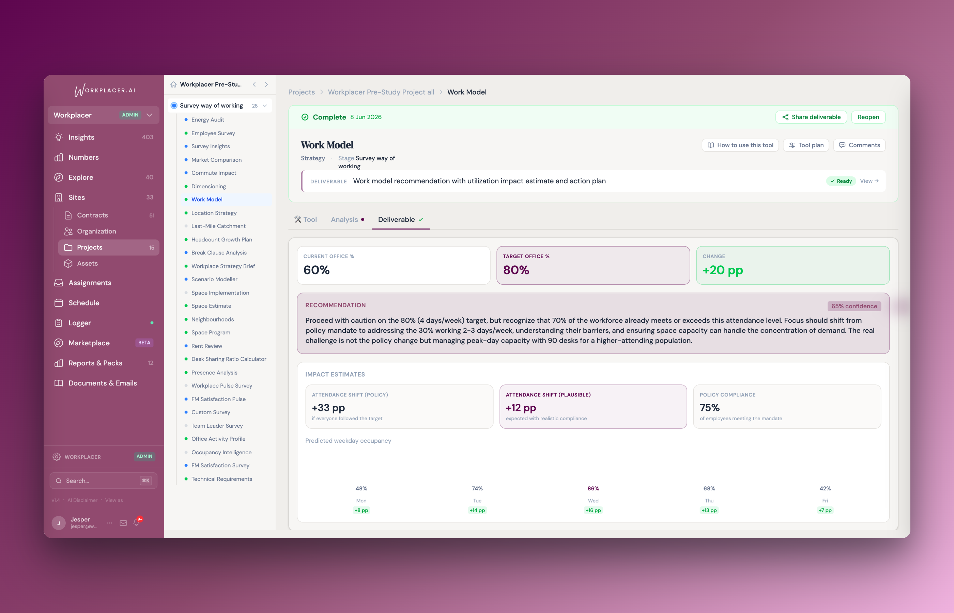Click the Marketplace compass icon

[59, 343]
